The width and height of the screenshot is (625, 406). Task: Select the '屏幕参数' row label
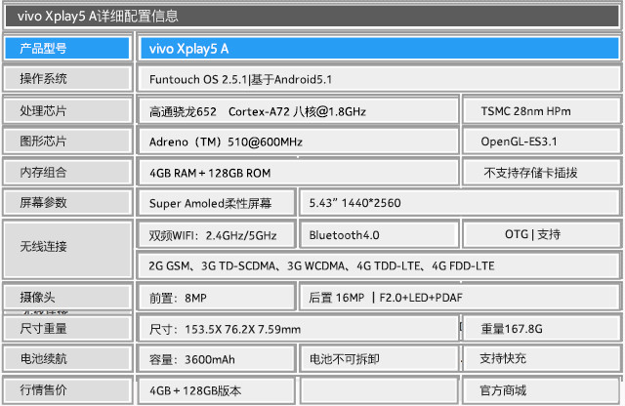(x=67, y=202)
